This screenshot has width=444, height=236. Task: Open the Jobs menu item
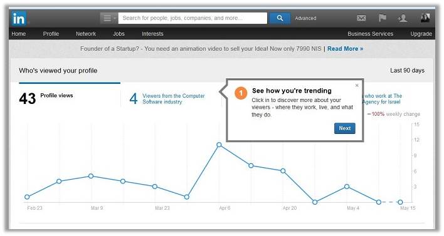(x=119, y=34)
